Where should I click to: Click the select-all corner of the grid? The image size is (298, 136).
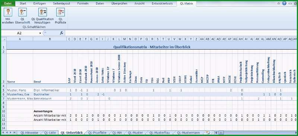tap(4, 39)
